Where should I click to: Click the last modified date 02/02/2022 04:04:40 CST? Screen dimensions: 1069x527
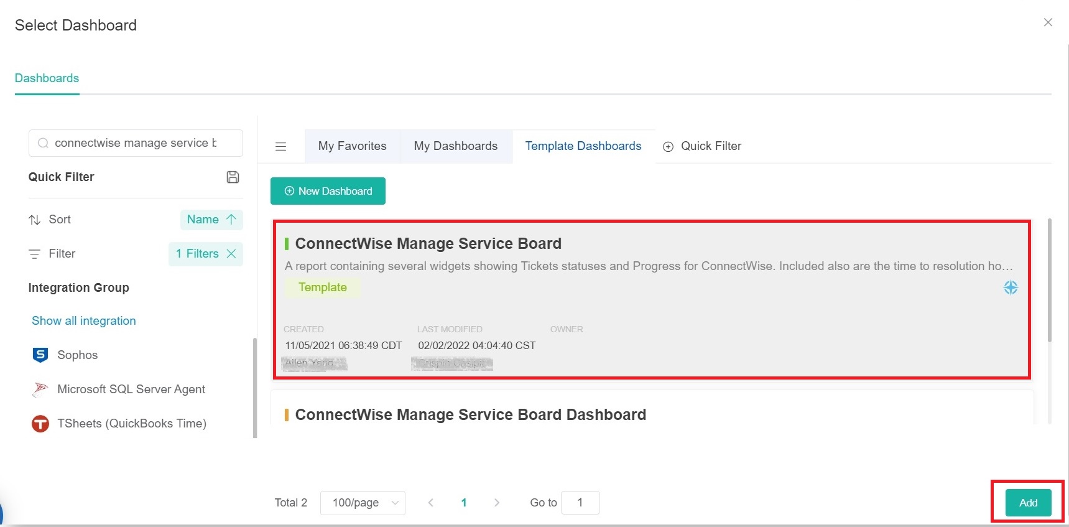pos(476,345)
